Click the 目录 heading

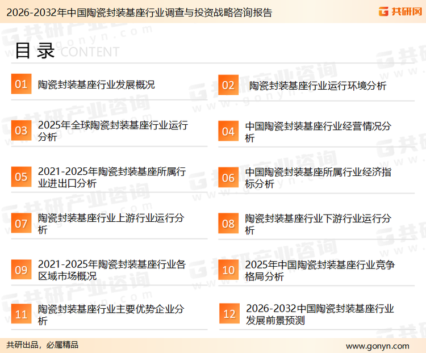pyautogui.click(x=35, y=51)
